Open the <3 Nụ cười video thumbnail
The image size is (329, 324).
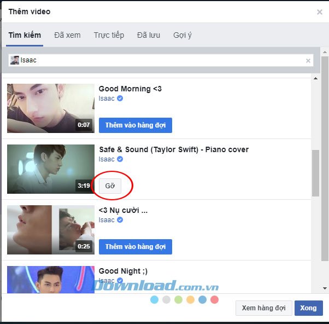[x=51, y=230]
